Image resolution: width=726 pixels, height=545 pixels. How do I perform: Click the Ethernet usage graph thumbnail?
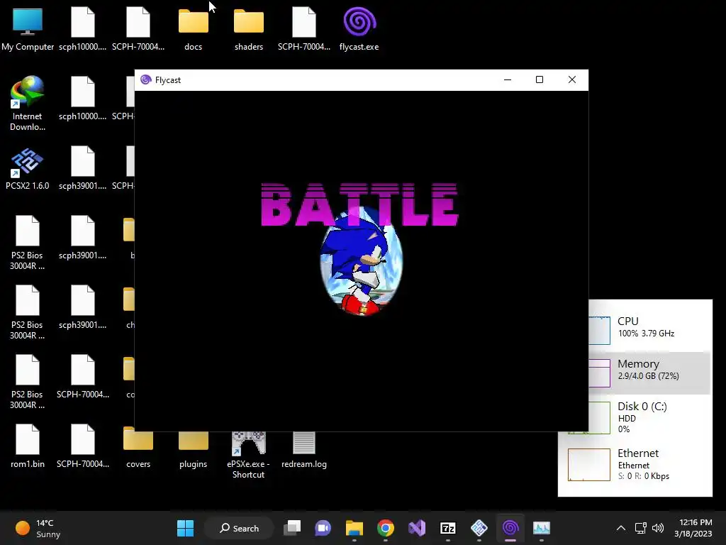click(x=589, y=465)
